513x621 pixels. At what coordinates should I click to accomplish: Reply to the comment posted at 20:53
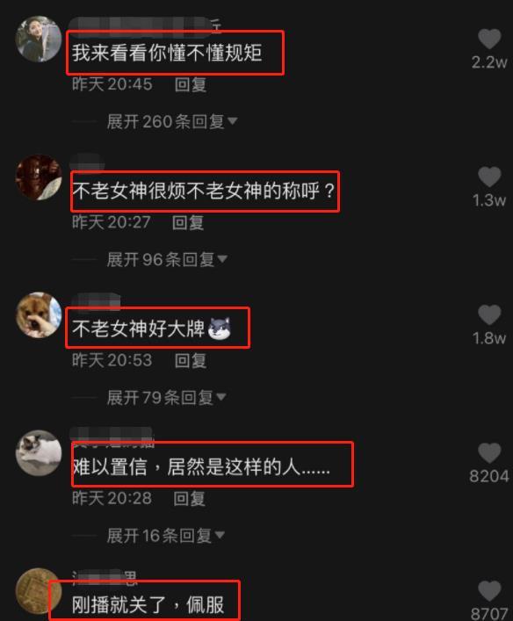pyautogui.click(x=191, y=360)
